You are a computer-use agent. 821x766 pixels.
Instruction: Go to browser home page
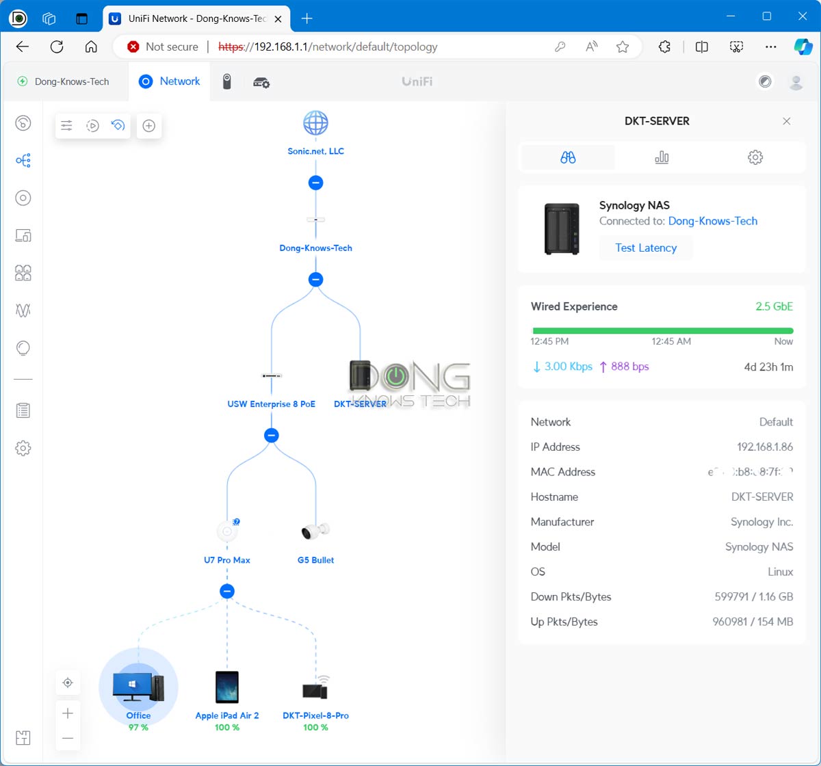coord(91,47)
